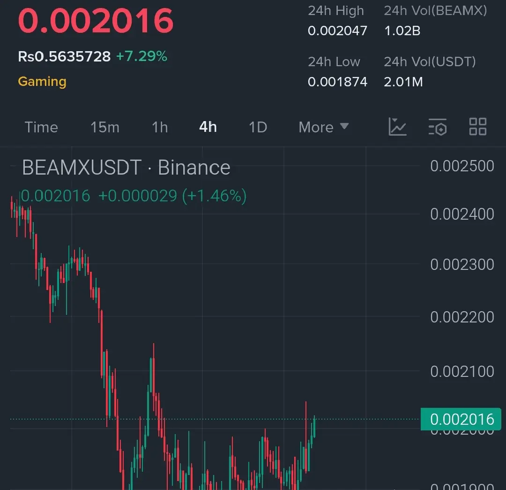Viewport: 506px width, 490px height.
Task: Select the 15m interval tab
Action: coord(105,127)
